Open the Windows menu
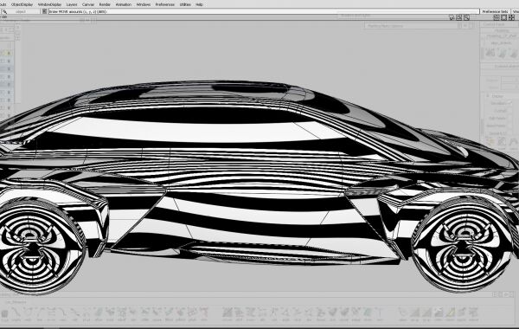This screenshot has width=519, height=329. 144,4
